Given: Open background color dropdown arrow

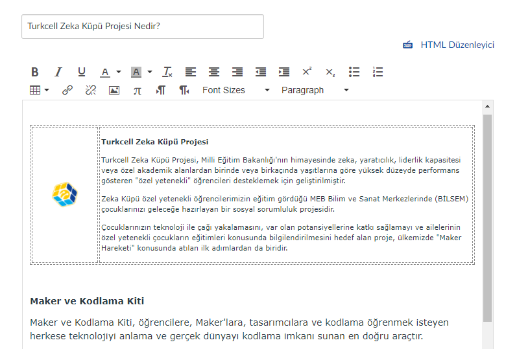Looking at the screenshot, I should (150, 72).
